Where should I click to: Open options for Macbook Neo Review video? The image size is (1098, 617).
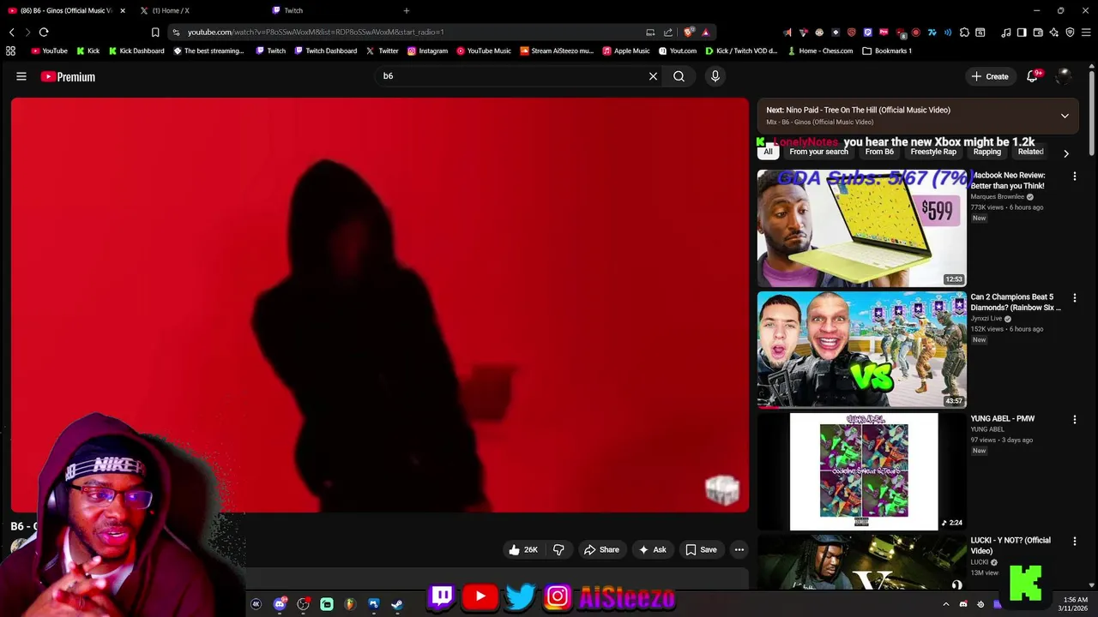click(1075, 176)
